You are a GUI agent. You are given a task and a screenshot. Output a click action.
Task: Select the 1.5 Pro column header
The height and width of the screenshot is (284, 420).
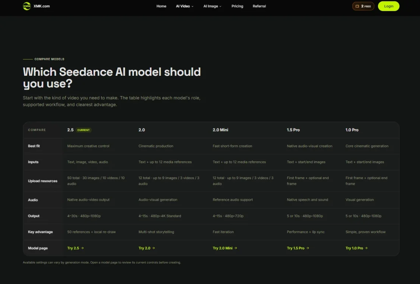click(x=293, y=130)
